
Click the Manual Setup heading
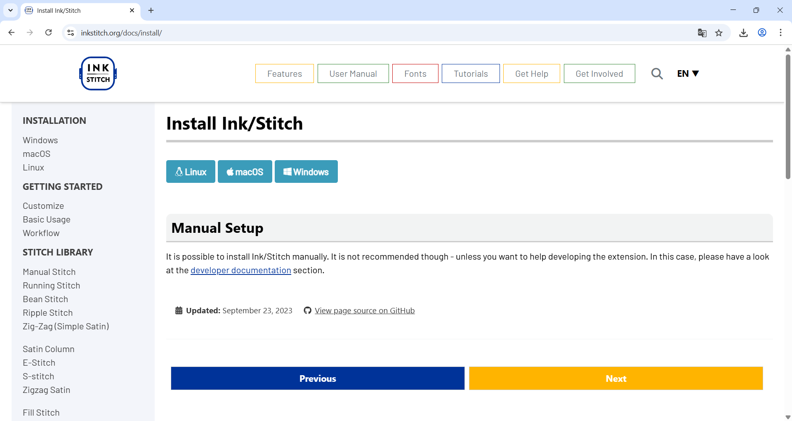[x=217, y=228]
